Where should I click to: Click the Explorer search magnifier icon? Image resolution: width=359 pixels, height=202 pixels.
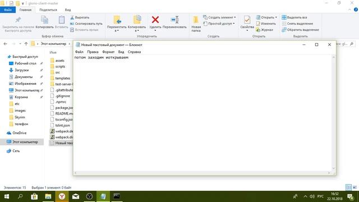[x=352, y=44]
